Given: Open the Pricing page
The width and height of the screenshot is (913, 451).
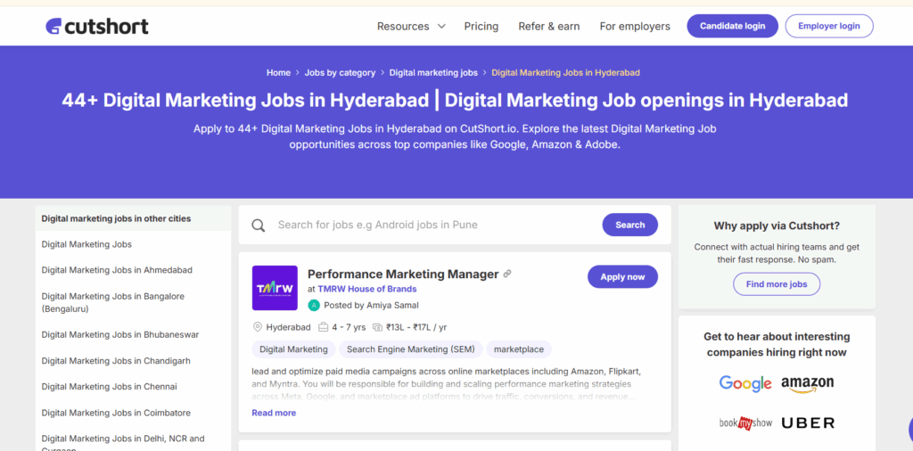Looking at the screenshot, I should (481, 26).
